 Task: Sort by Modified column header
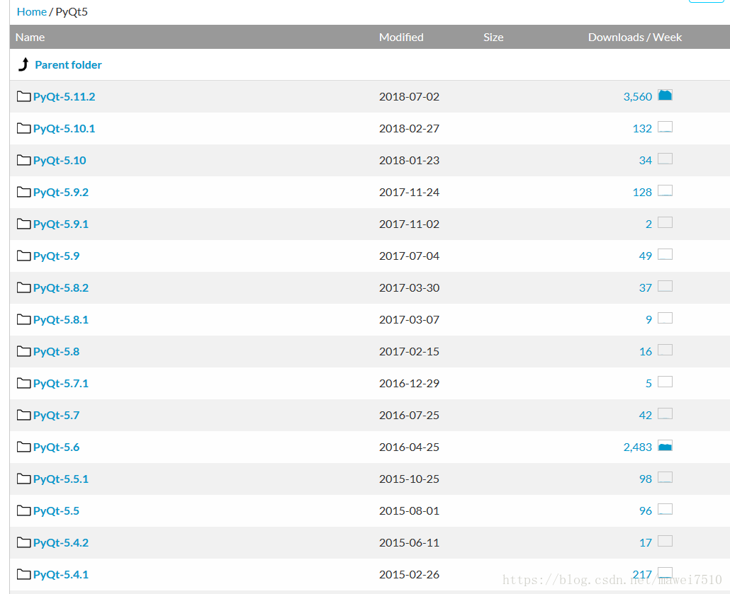[x=401, y=38]
